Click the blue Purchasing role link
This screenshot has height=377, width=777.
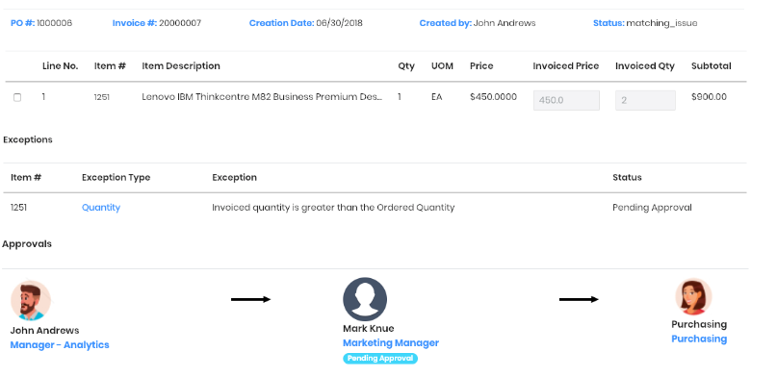pos(699,339)
